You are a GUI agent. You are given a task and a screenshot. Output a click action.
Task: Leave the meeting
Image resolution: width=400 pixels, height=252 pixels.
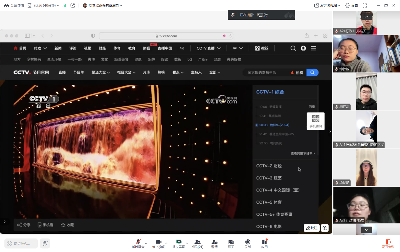point(388,242)
